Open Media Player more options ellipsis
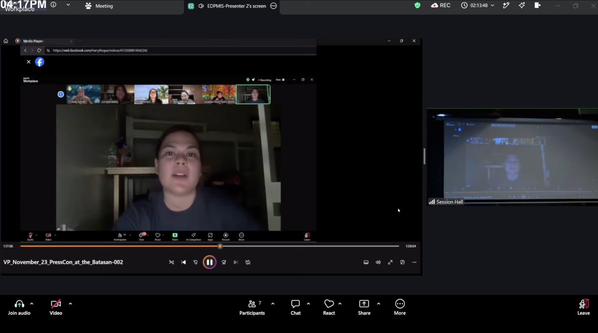 click(414, 262)
